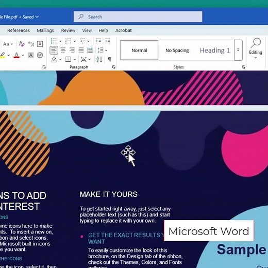Expand multilevel list dropdown

(88, 41)
